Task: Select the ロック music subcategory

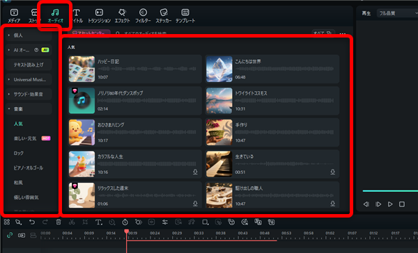Action: (19, 153)
